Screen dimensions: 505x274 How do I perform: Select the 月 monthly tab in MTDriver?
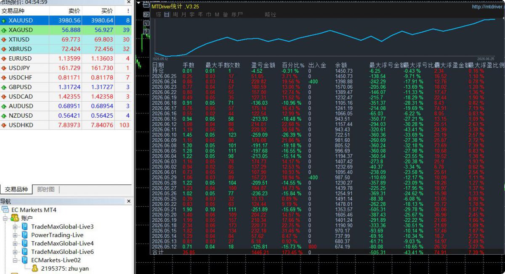pos(183,14)
